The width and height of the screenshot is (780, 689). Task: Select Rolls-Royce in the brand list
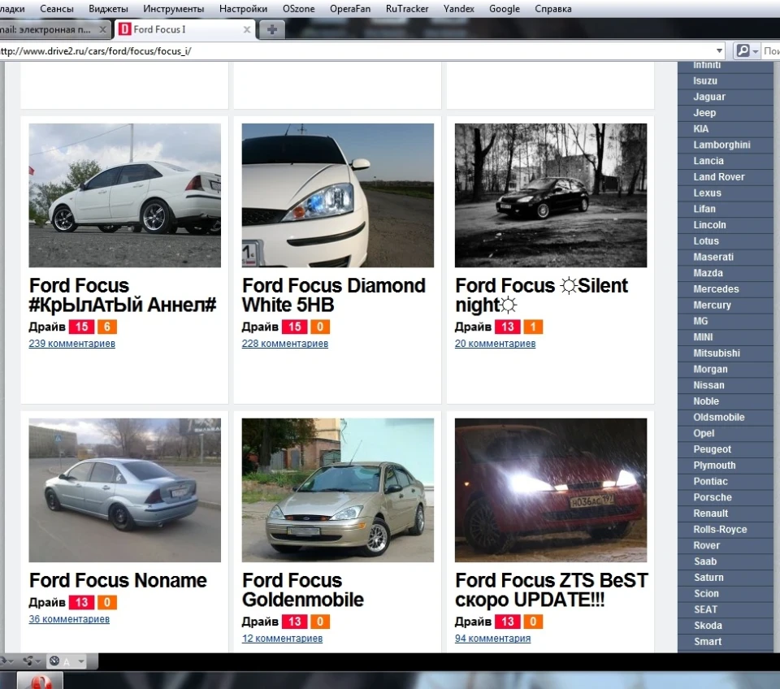726,529
